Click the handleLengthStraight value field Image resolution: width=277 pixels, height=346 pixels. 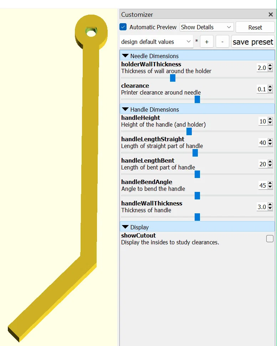point(263,143)
